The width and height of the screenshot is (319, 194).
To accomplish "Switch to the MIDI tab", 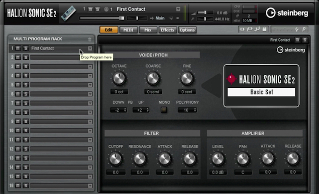I will [128, 30].
